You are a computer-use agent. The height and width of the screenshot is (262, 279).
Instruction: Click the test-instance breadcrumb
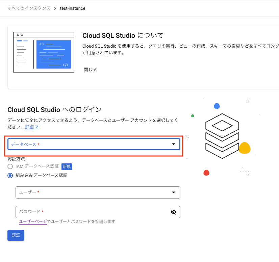click(73, 8)
